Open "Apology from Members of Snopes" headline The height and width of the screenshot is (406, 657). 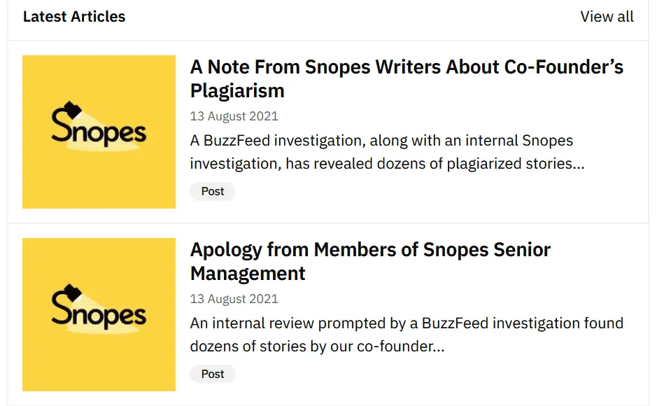(370, 250)
